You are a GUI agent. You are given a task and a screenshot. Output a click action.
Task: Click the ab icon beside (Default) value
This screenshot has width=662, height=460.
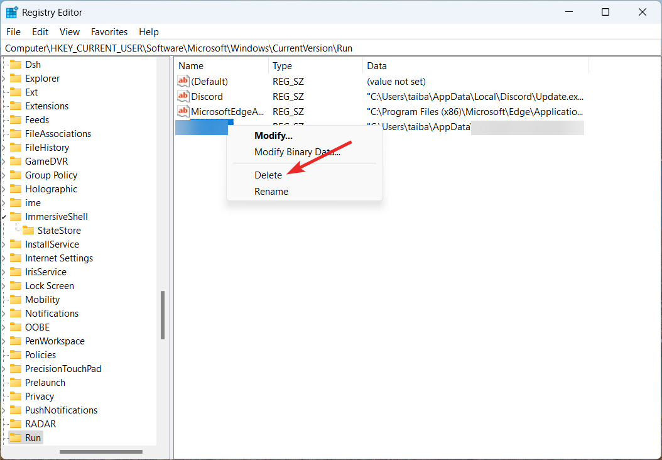click(x=183, y=81)
